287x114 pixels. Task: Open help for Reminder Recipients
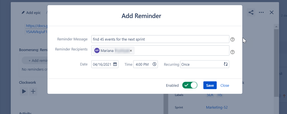pyautogui.click(x=232, y=52)
